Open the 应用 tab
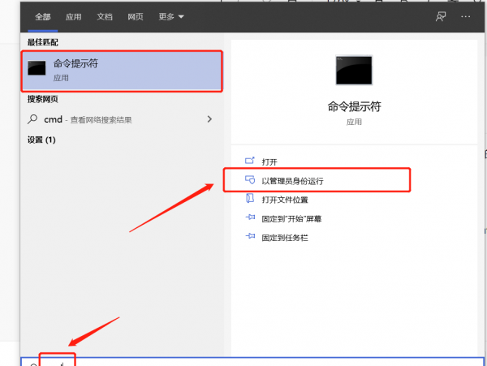Image resolution: width=487 pixels, height=366 pixels. [73, 17]
